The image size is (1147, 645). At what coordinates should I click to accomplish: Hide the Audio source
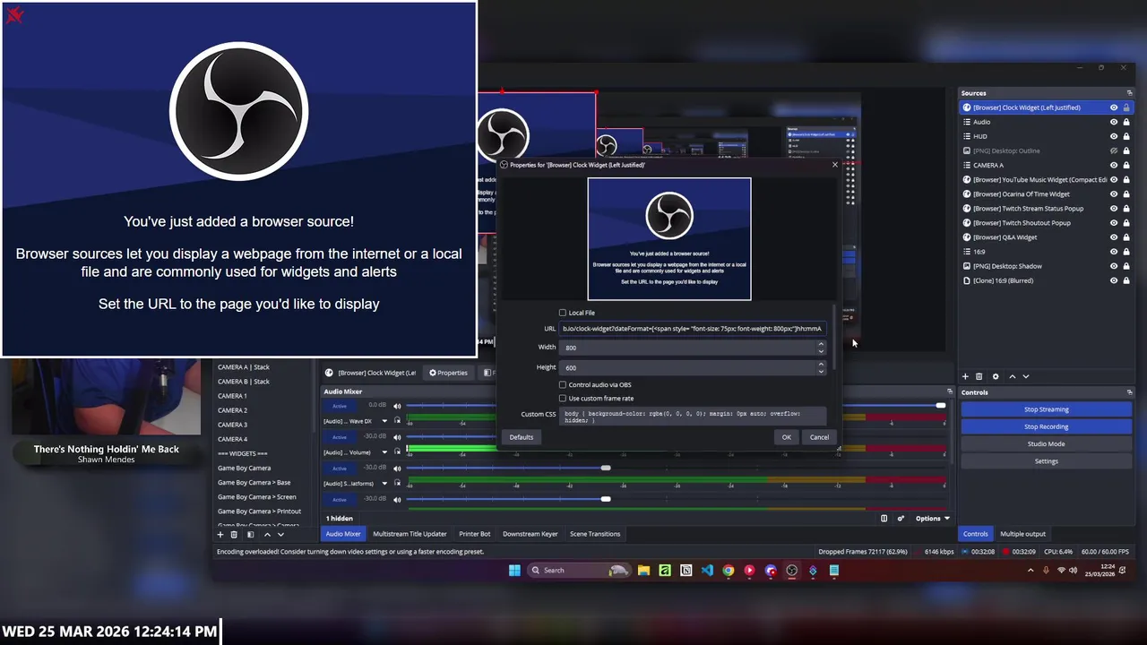point(1114,122)
